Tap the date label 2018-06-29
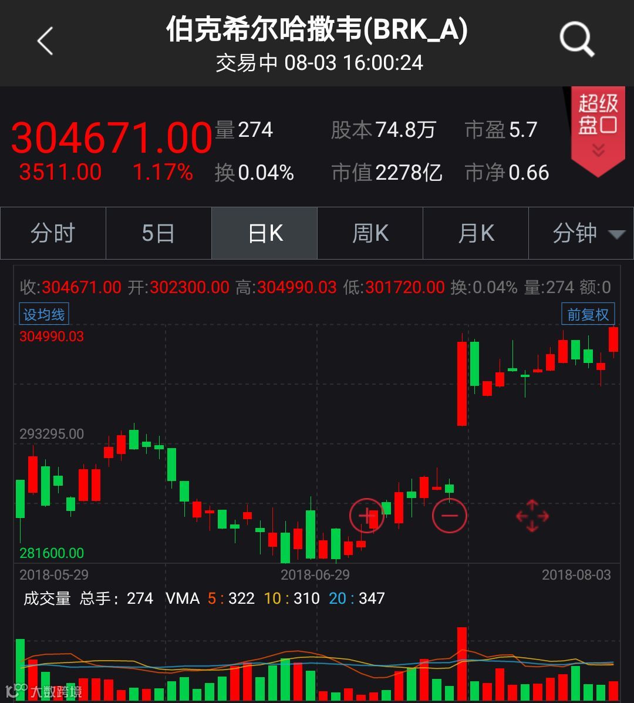 click(x=315, y=575)
